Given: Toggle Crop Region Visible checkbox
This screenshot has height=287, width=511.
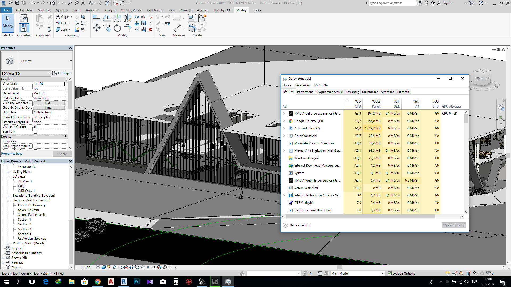Looking at the screenshot, I should [x=35, y=146].
